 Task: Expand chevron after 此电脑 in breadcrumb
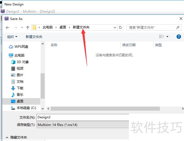point(56,28)
